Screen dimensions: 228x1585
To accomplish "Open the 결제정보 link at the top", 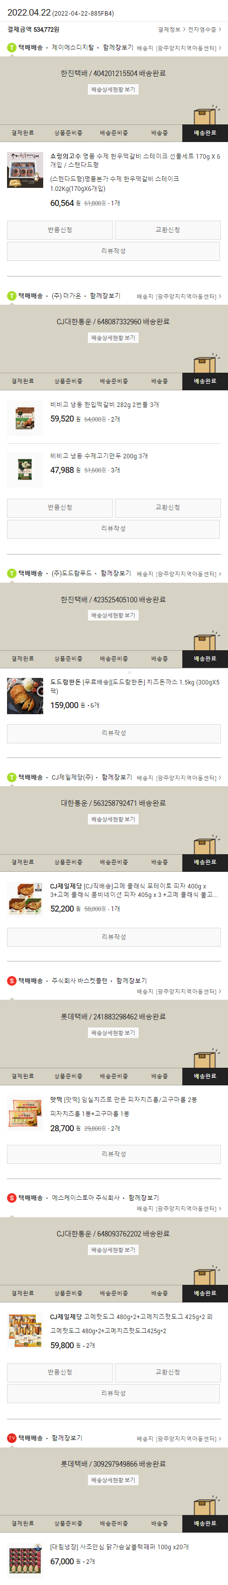I will point(169,29).
